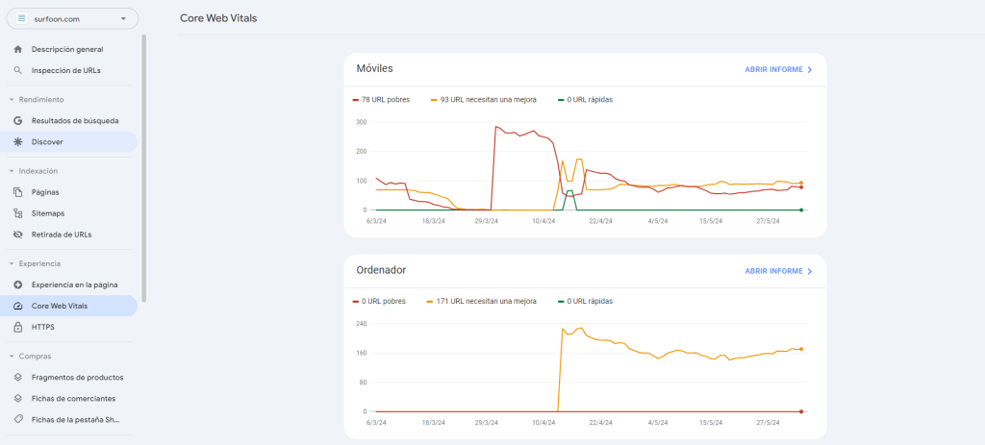The image size is (985, 445).
Task: Click the magnifier icon for Inspección de URLs
Action: click(17, 70)
